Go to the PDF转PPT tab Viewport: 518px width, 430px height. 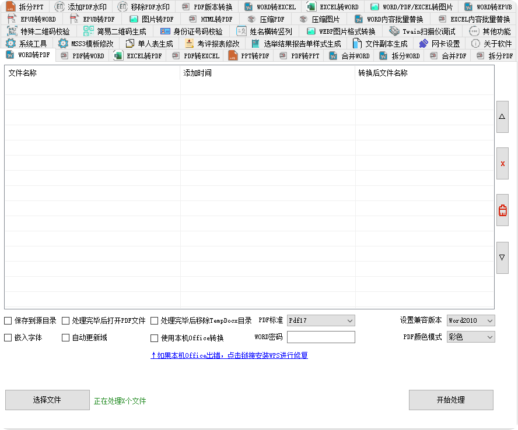[300, 56]
